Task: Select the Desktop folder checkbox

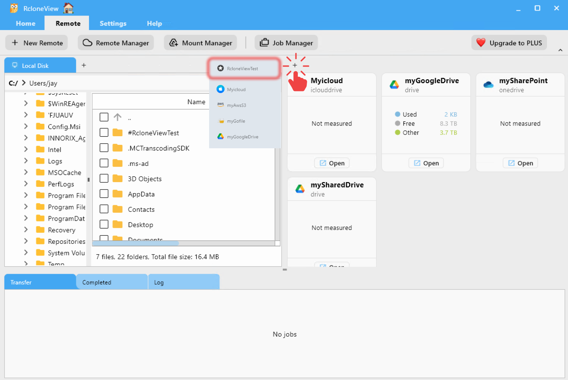Action: 104,224
